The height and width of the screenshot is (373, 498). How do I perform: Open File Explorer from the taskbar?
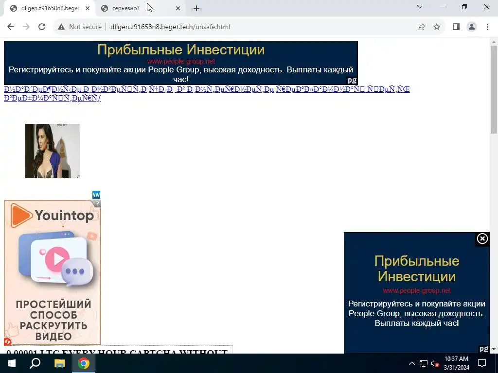59,363
